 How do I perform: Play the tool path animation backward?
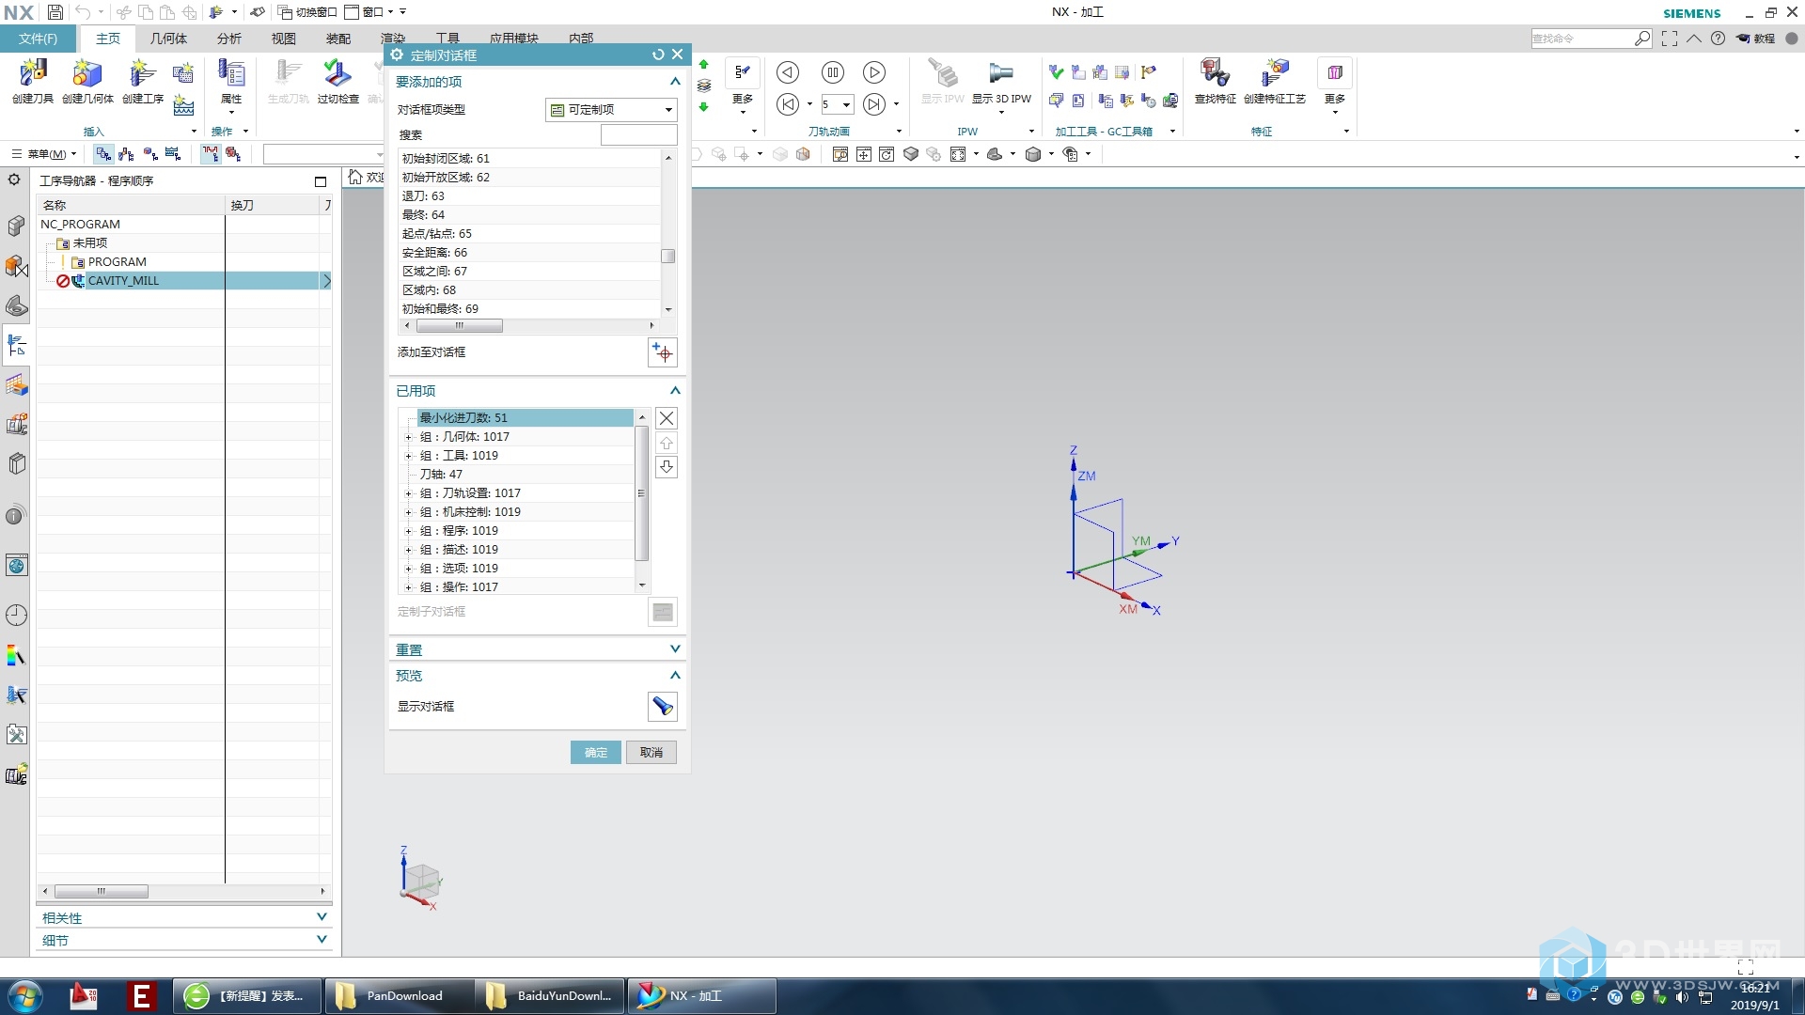click(788, 72)
